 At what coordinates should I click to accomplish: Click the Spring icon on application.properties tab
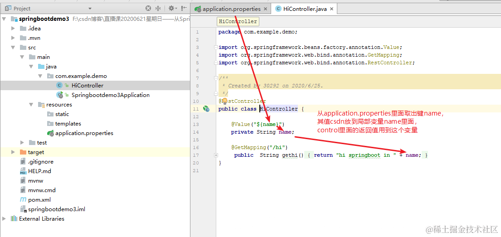198,9
